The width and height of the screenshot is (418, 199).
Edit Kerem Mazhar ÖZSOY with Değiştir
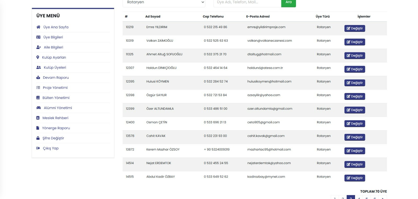pyautogui.click(x=355, y=151)
